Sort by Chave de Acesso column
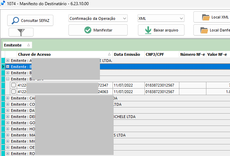Viewport: 230px width, 156px height. (x=65, y=54)
